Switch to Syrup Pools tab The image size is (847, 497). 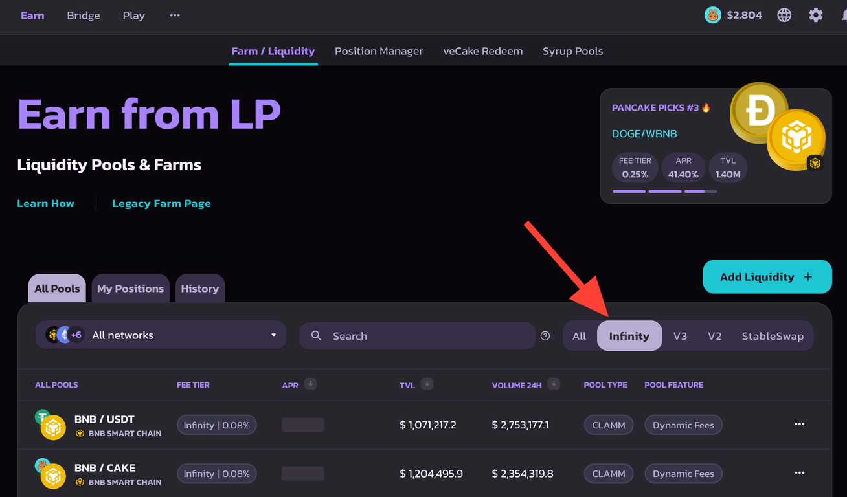[573, 51]
